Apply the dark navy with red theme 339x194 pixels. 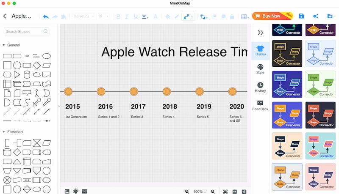point(320,115)
